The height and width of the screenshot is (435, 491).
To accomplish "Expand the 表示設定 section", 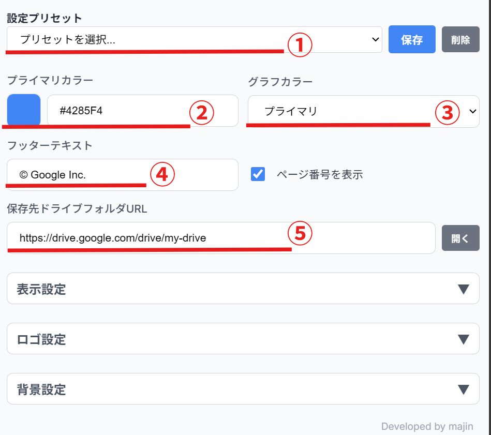I will [243, 289].
